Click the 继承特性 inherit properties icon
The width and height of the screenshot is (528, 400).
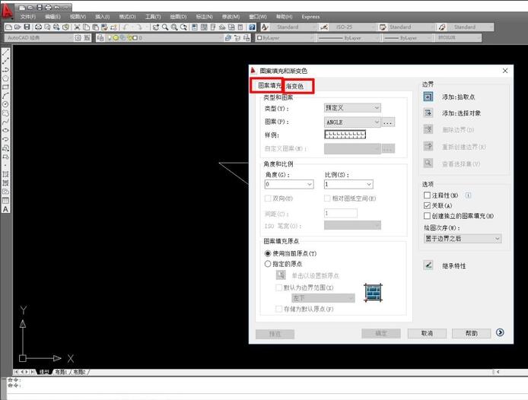tap(428, 265)
